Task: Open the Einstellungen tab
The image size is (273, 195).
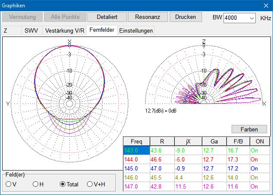Action: tap(136, 31)
